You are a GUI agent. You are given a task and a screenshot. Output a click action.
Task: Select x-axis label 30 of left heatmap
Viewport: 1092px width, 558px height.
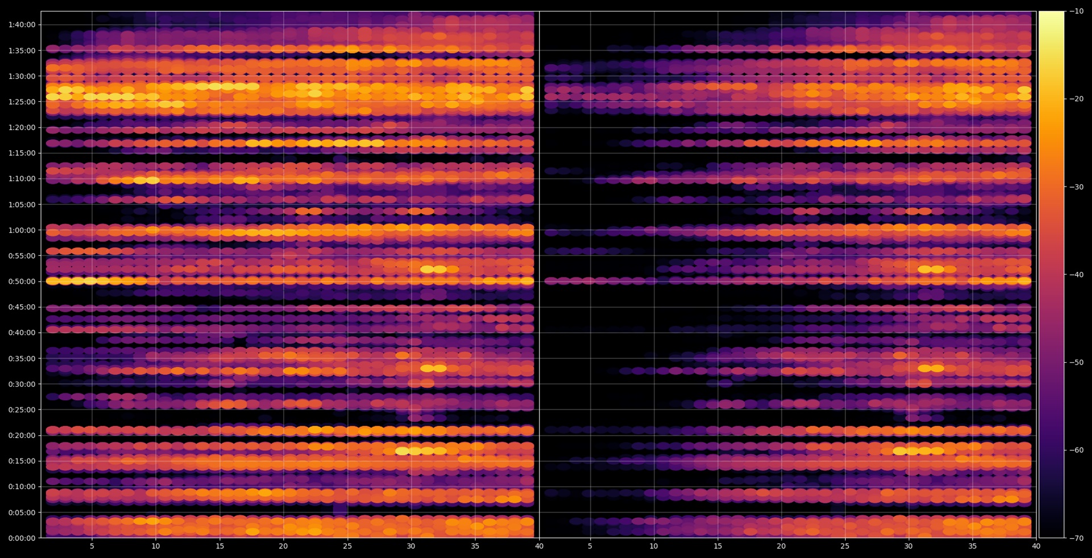[411, 546]
